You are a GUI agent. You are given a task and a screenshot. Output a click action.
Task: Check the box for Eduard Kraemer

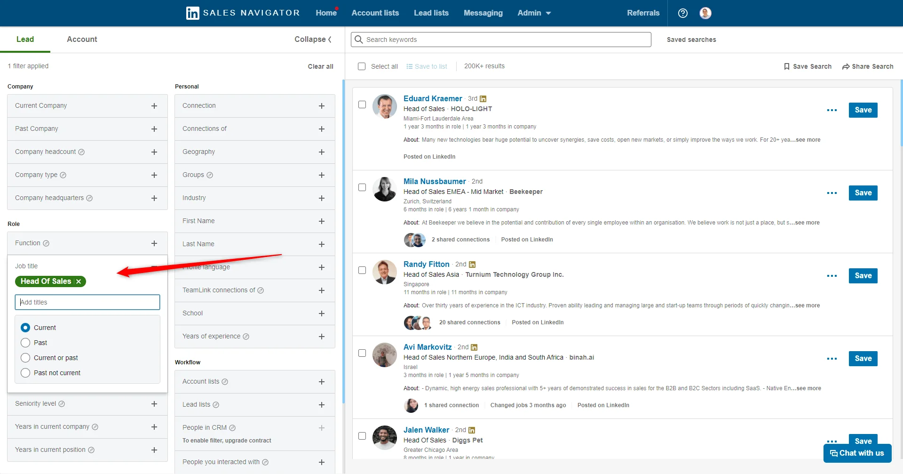[362, 104]
